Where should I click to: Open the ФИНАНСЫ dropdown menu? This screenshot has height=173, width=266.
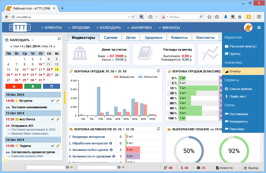[169, 28]
